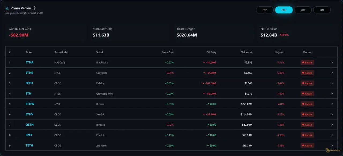Click the down-trend arrow in ETHA row
Viewport: 343px width, 156px height.
(x=204, y=62)
